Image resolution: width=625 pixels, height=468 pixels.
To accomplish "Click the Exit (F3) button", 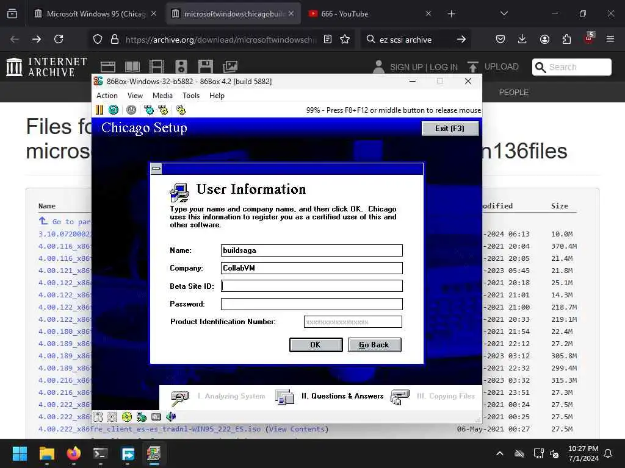I will (x=450, y=128).
